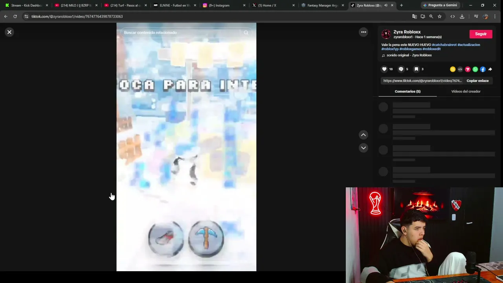The width and height of the screenshot is (503, 283).
Task: Click the axe tool in the video
Action: 166,238
